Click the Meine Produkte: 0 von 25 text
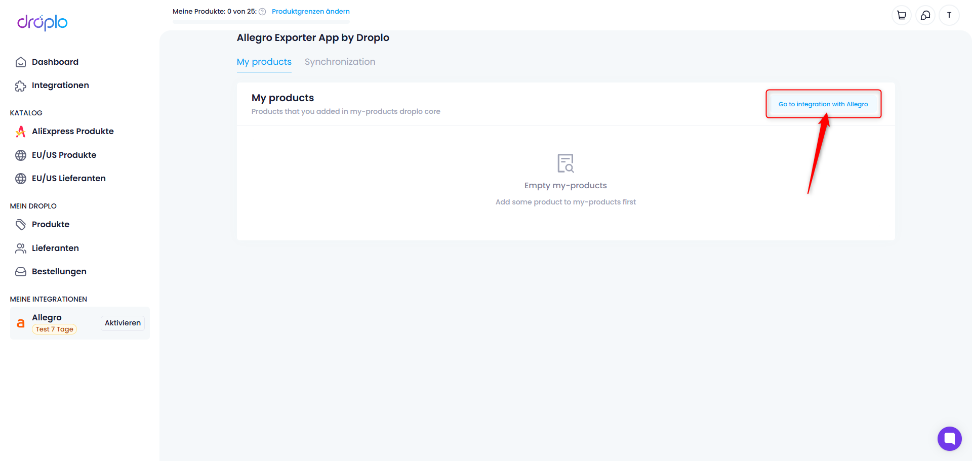Viewport: 972px width, 461px height. point(215,11)
